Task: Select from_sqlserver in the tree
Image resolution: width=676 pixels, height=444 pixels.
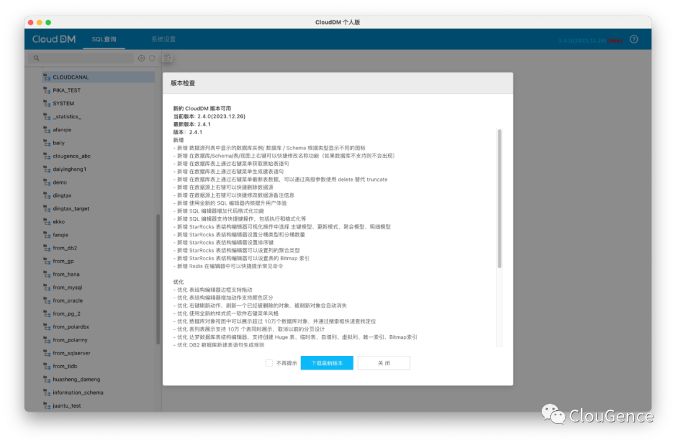Action: pos(71,353)
